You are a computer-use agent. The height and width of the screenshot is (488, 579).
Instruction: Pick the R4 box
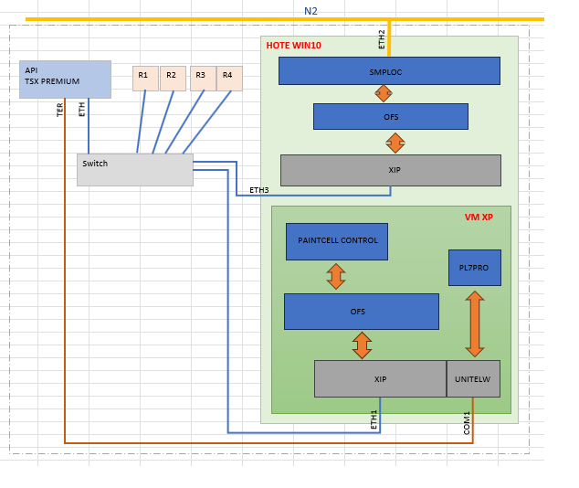click(229, 79)
